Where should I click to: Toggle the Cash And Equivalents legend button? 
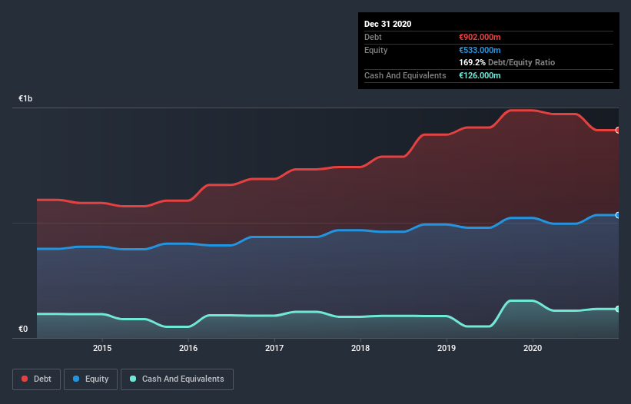[x=177, y=379]
